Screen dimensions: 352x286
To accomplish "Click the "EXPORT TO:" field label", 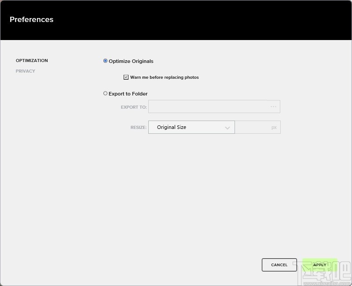I will [x=134, y=107].
